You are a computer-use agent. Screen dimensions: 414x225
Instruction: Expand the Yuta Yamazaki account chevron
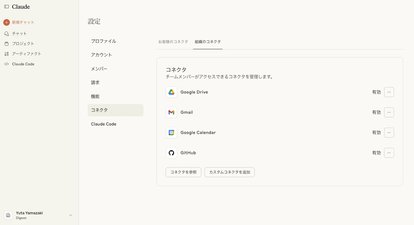71,215
